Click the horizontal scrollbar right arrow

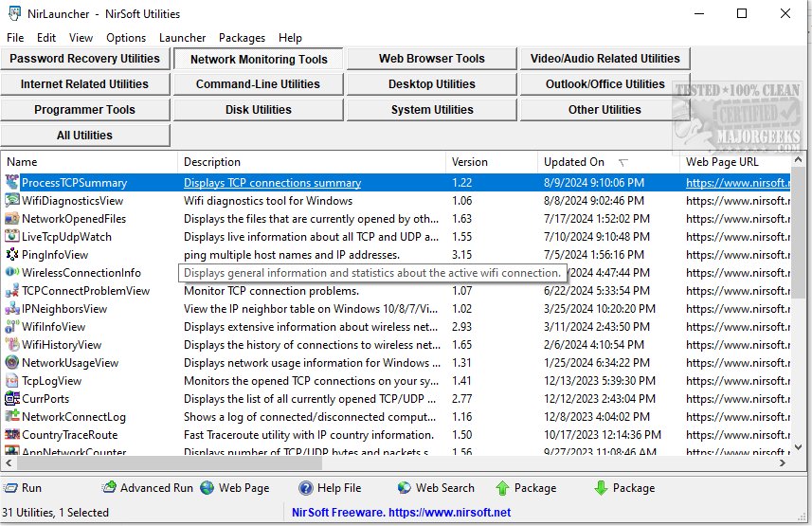click(783, 463)
